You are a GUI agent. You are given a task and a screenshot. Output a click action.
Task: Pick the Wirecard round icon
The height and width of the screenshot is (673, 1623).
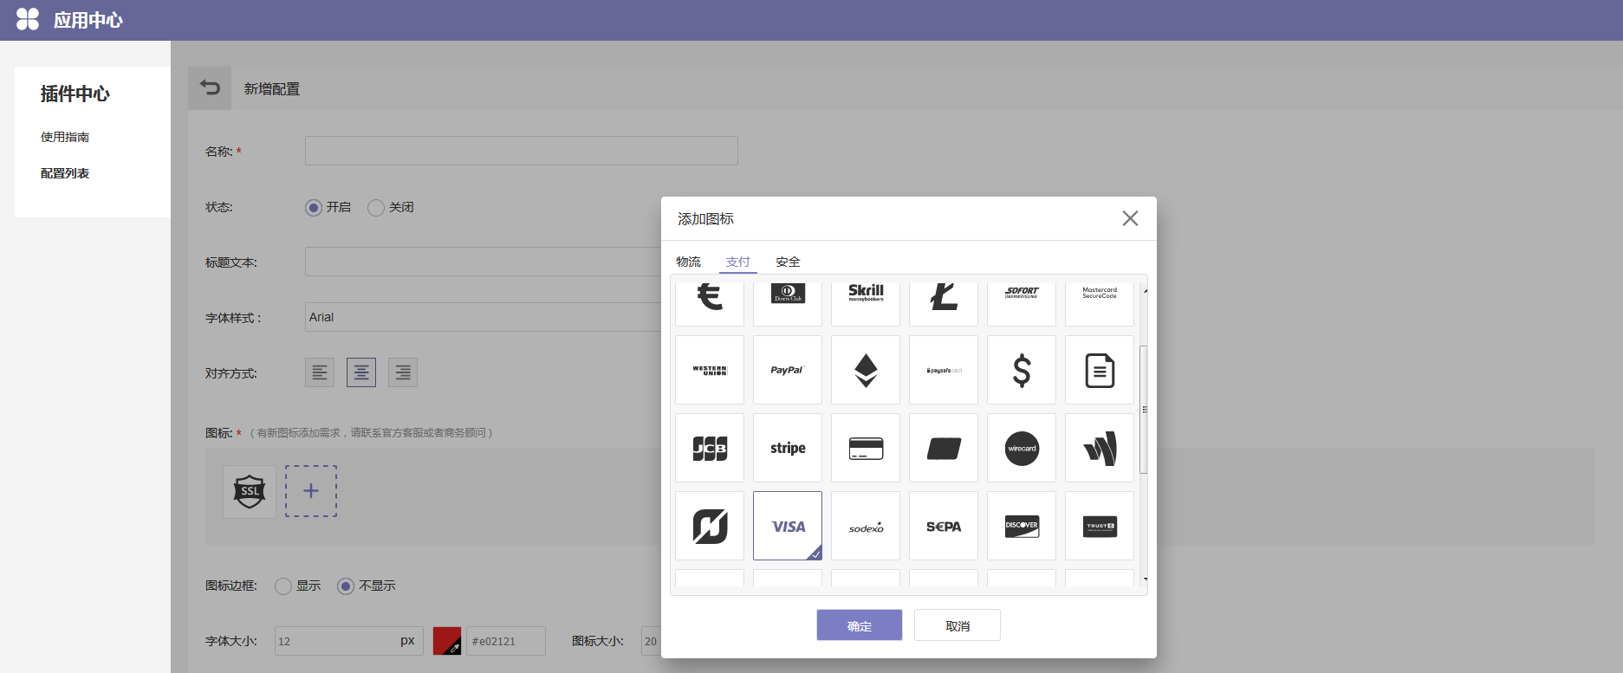pyautogui.click(x=1022, y=448)
